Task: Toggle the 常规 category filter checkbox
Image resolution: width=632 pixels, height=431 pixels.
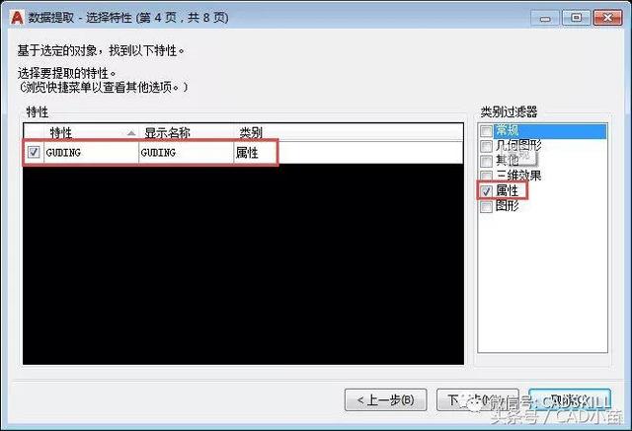Action: point(486,130)
